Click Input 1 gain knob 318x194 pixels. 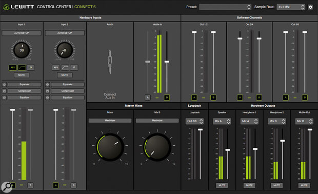pos(22,50)
